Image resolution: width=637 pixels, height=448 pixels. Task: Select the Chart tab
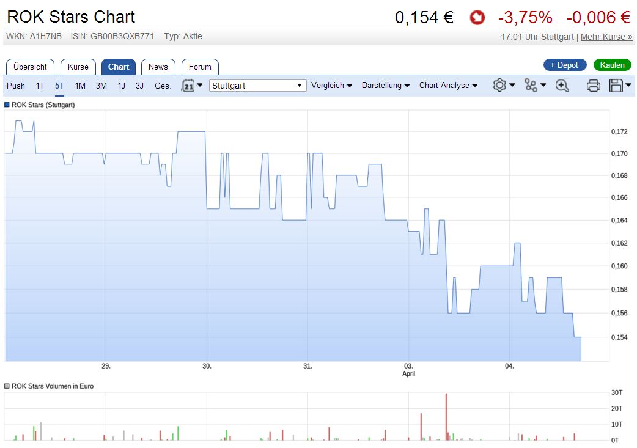point(119,67)
